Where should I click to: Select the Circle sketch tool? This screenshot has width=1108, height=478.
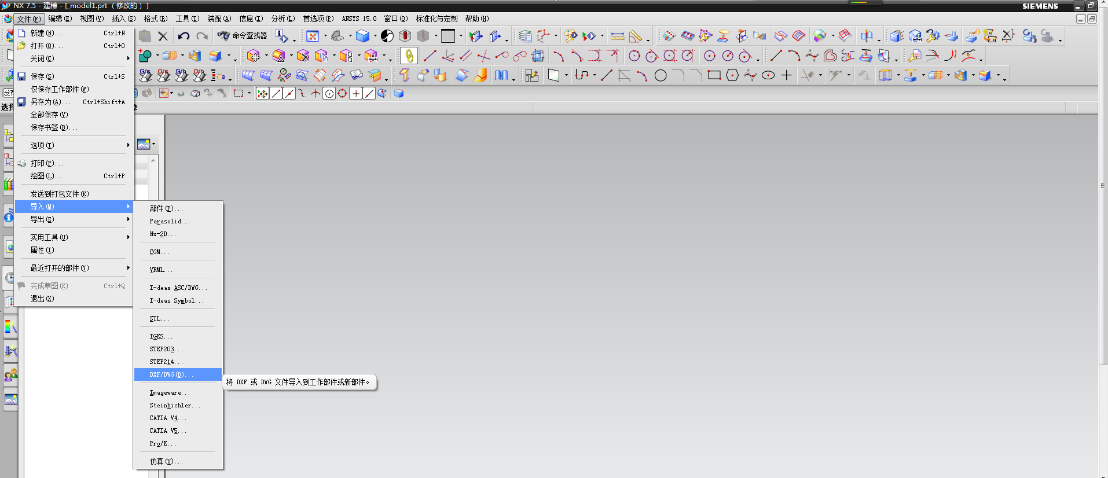661,76
